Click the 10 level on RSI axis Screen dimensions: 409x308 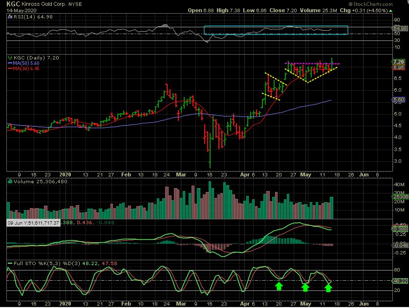(397, 47)
